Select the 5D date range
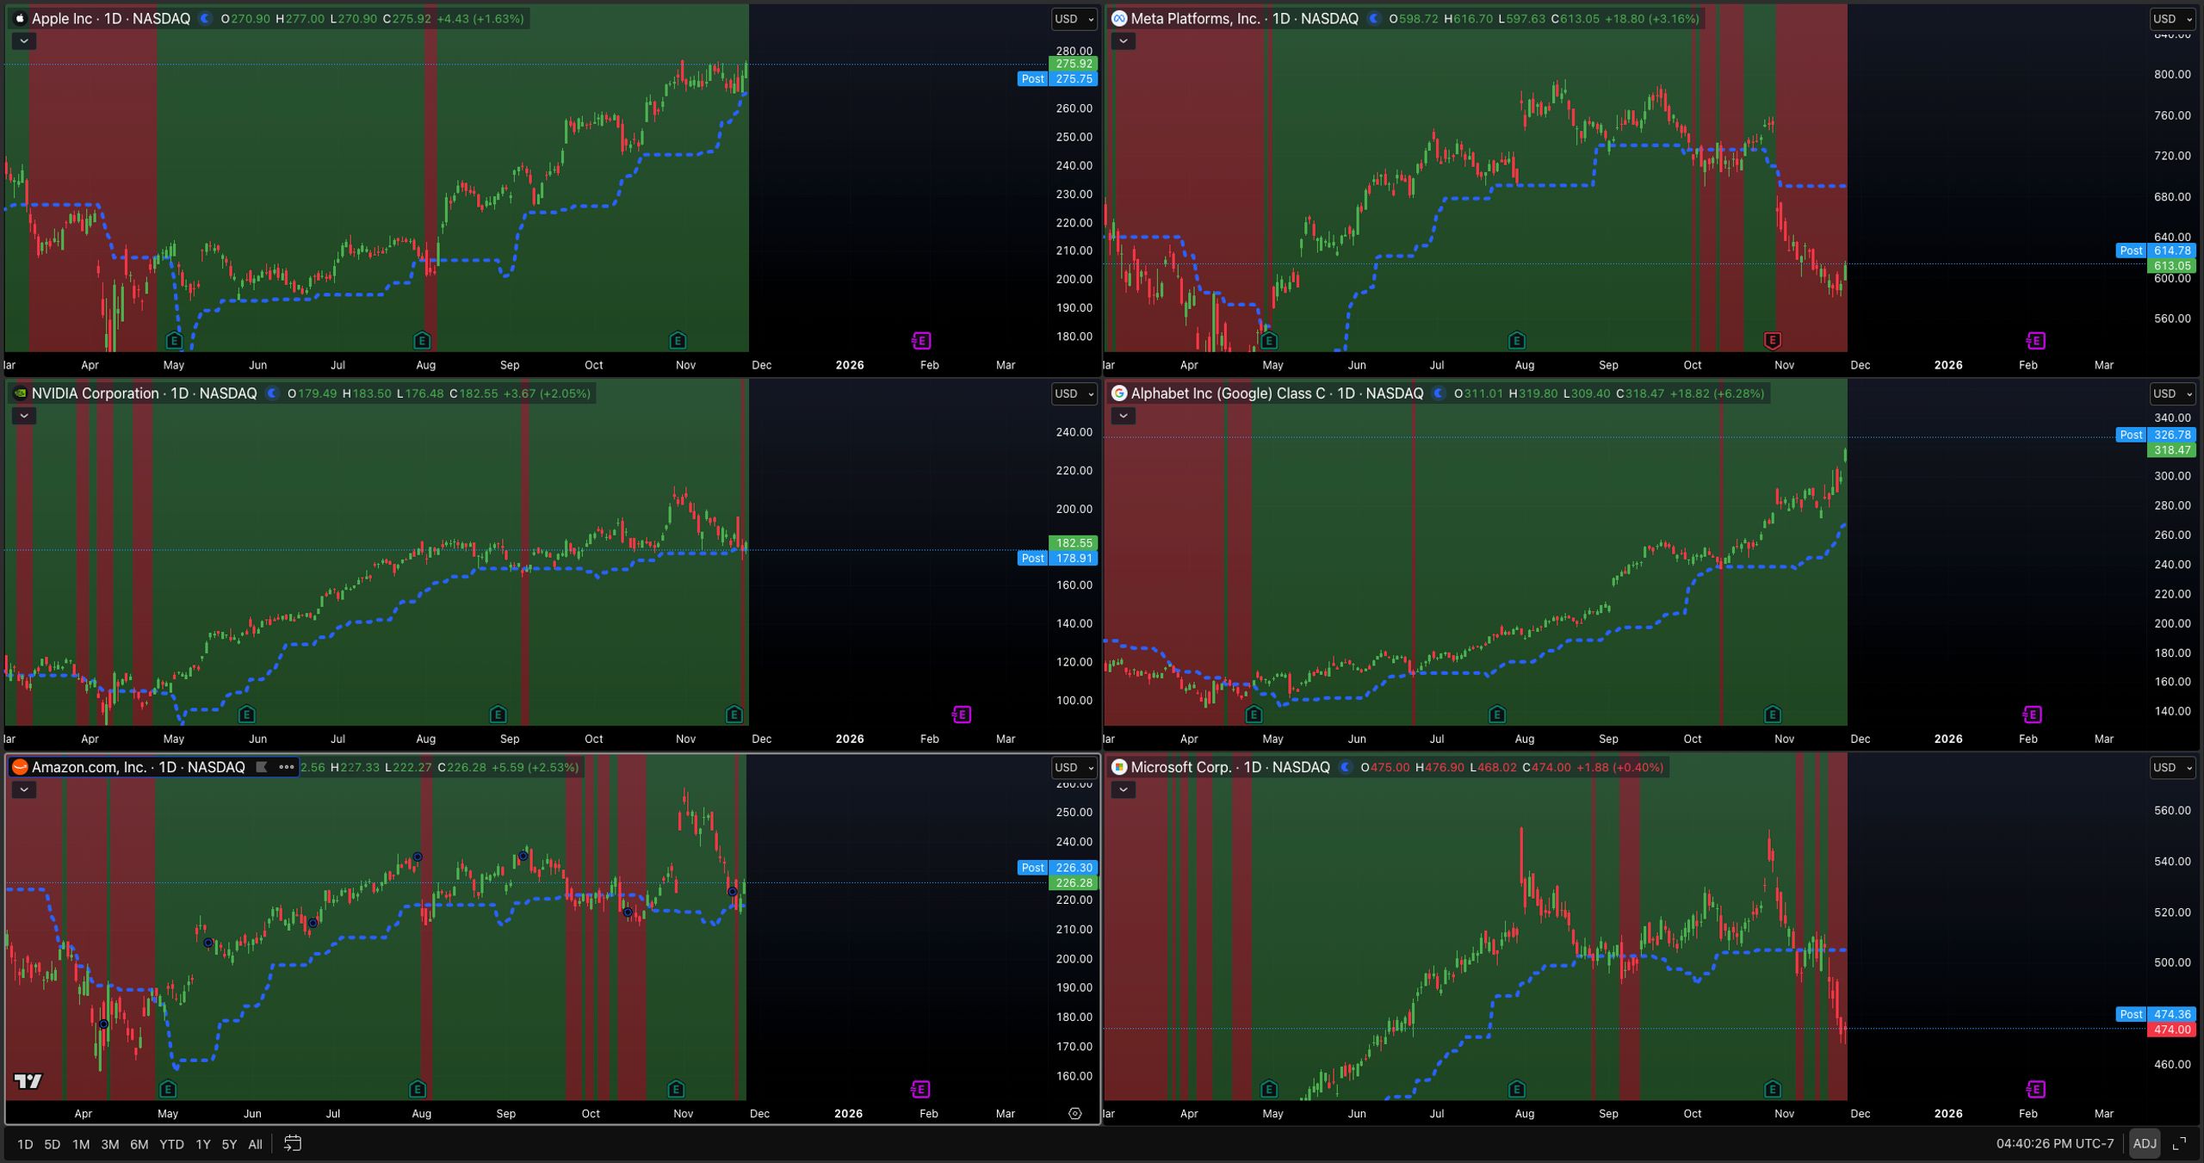Image resolution: width=2204 pixels, height=1163 pixels. click(x=53, y=1144)
